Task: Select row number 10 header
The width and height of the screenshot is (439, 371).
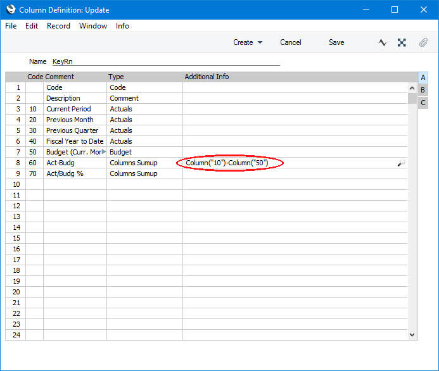Action: (x=16, y=184)
